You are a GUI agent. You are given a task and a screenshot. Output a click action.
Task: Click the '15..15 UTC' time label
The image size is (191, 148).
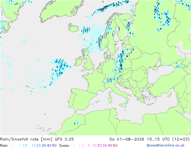coord(158,139)
